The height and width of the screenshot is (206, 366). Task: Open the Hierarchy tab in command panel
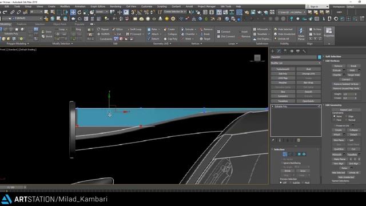pyautogui.click(x=285, y=51)
